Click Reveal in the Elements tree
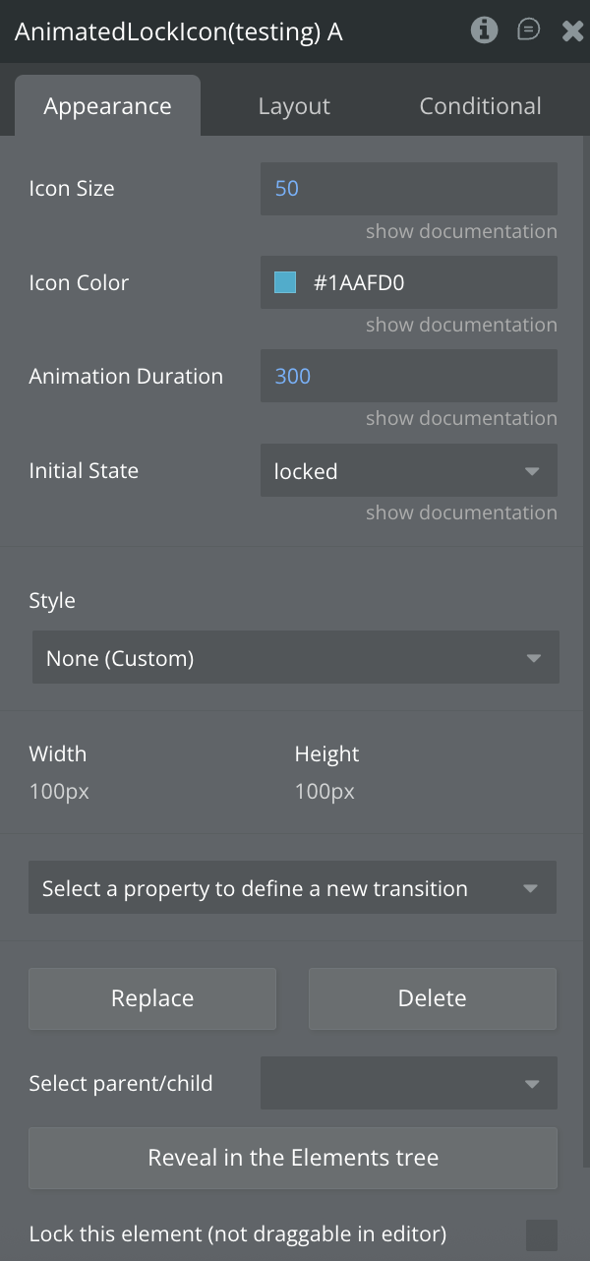590x1261 pixels. tap(293, 1158)
